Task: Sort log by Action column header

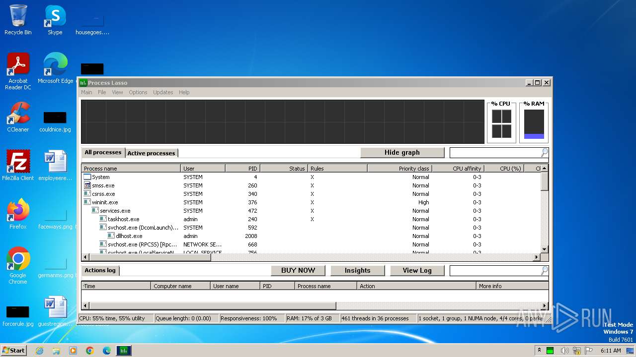Action: 416,286
